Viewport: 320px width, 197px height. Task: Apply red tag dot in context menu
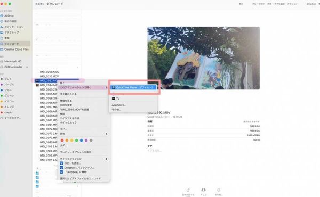(x=62, y=141)
